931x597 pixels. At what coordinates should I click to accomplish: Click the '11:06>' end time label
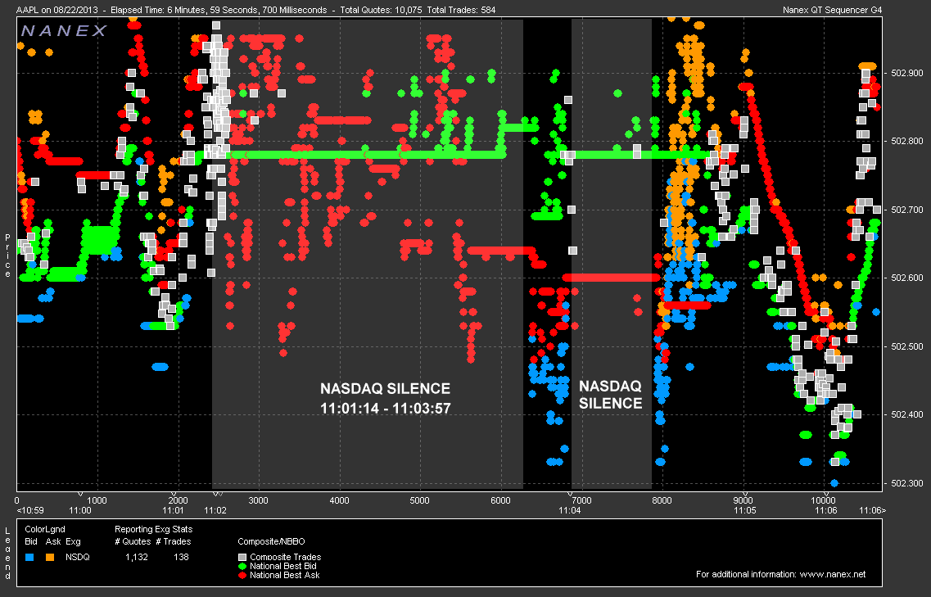coord(872,510)
